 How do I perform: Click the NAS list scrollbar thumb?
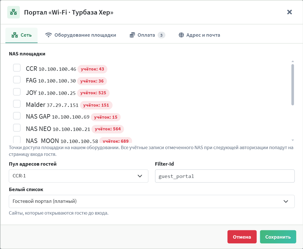[293, 85]
